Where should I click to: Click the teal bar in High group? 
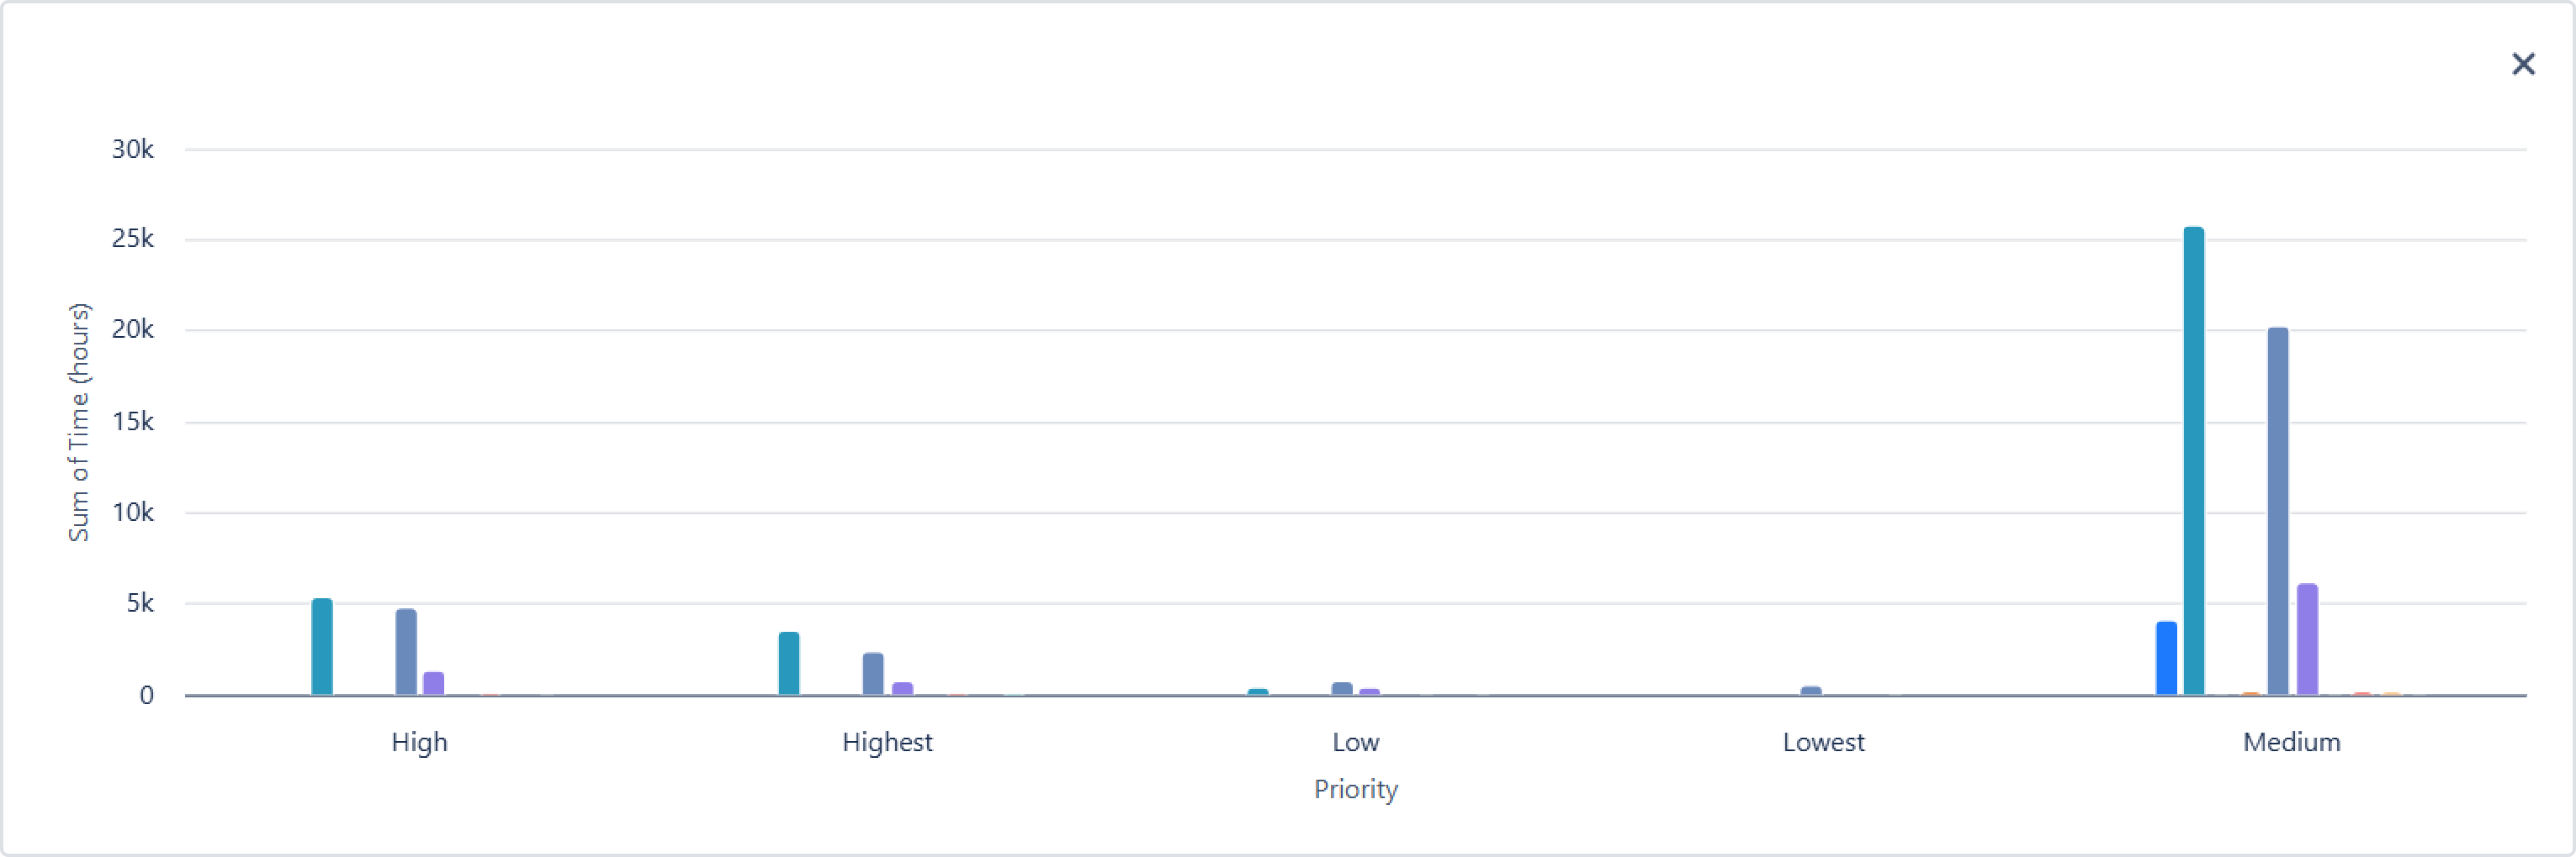[x=322, y=646]
